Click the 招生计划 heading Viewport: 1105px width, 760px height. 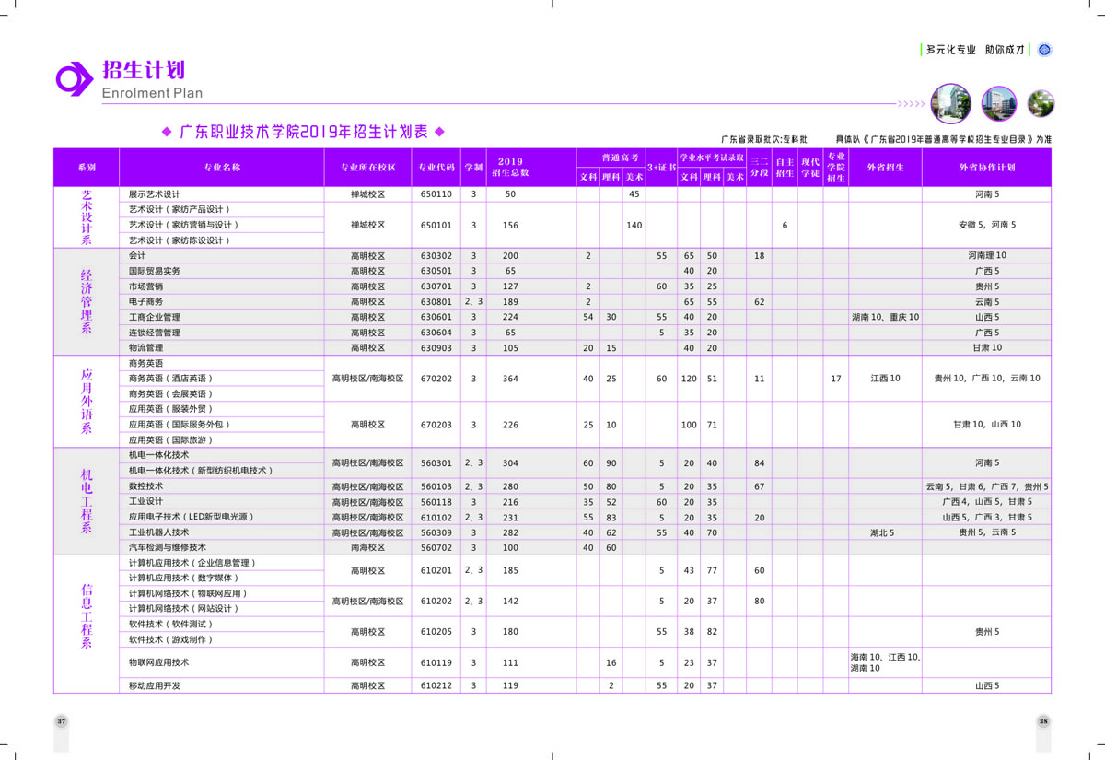143,70
